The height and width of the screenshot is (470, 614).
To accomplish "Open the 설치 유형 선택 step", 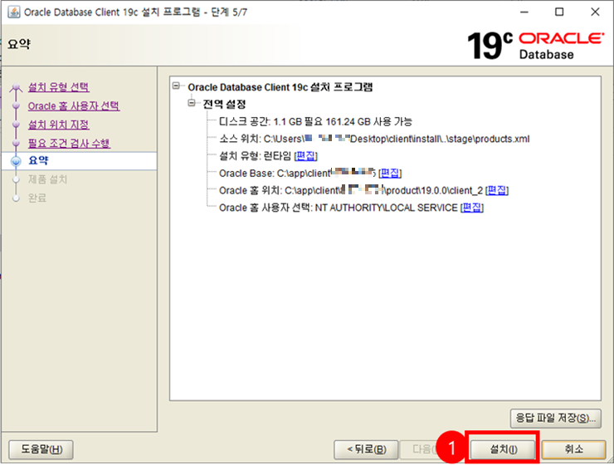I will coord(59,87).
